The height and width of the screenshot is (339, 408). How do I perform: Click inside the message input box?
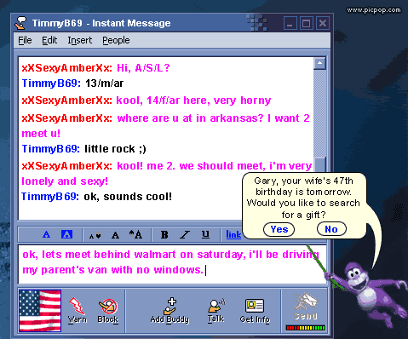[x=172, y=264]
